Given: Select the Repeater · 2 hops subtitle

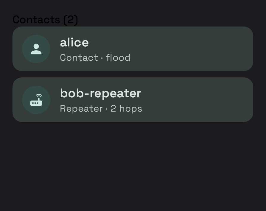Looking at the screenshot, I should click(101, 108).
